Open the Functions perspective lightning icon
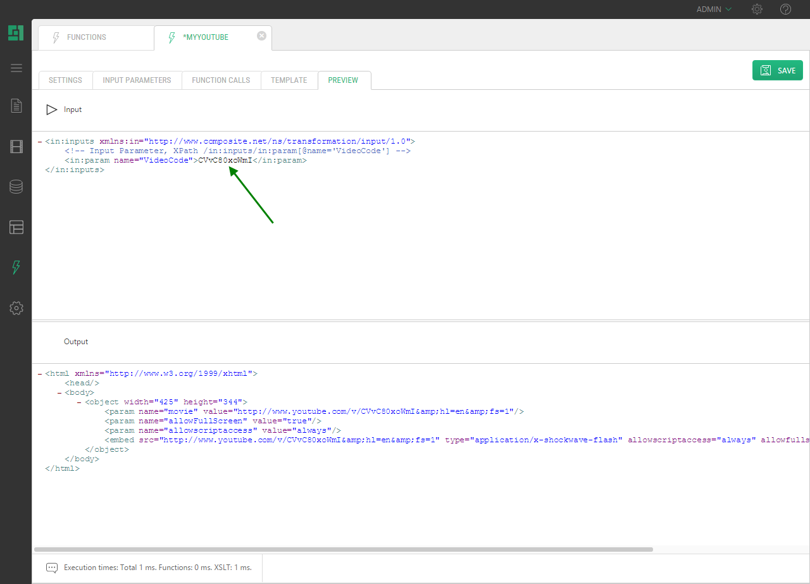 (16, 268)
